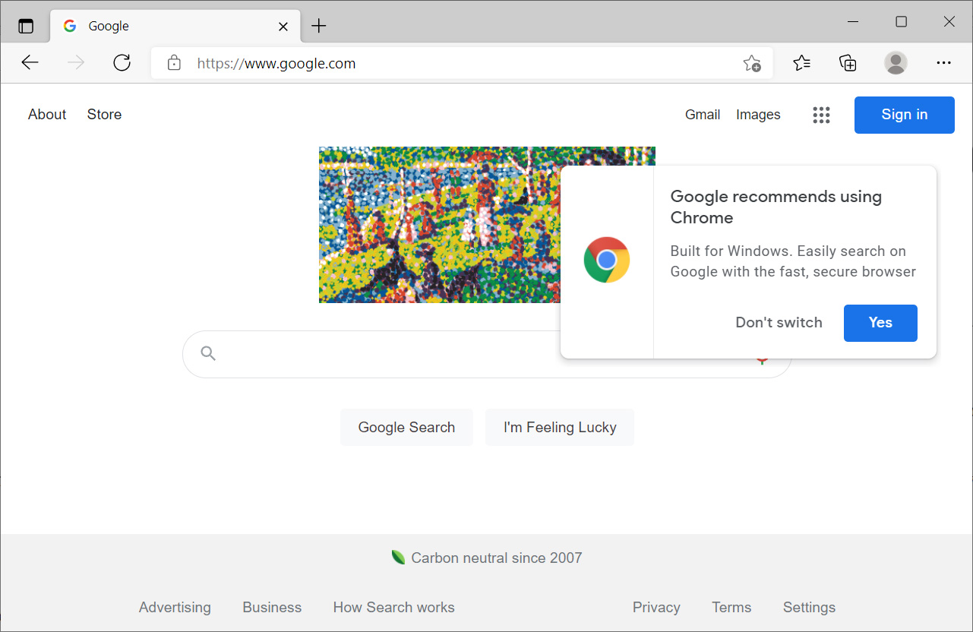Open the pointillist Google Doodle image
Viewport: 973px width, 632px height.
pyautogui.click(x=487, y=225)
